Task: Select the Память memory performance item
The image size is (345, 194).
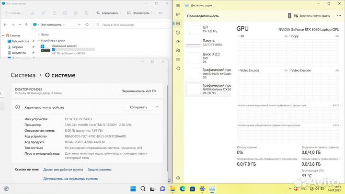Action: (208, 43)
